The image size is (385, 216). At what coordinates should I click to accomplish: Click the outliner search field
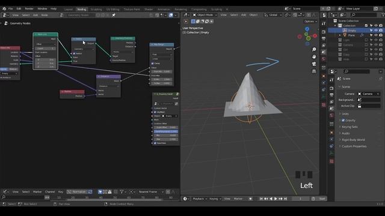(363, 15)
